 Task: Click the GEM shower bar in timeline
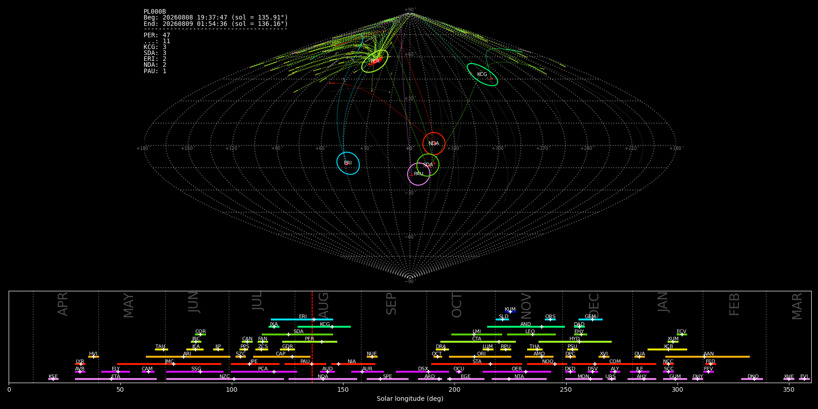[590, 319]
